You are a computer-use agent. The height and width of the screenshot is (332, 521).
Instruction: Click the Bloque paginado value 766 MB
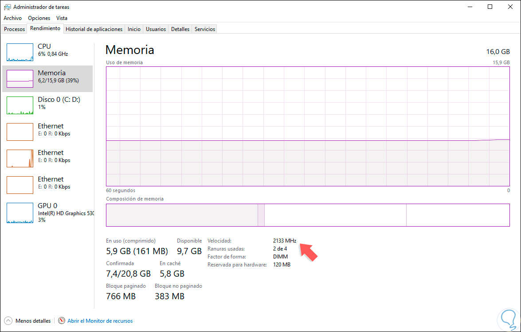point(121,296)
